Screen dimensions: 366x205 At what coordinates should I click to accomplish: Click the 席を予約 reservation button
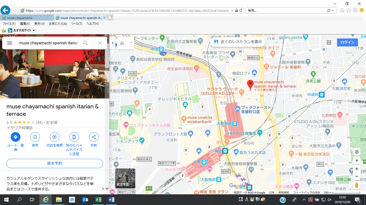pyautogui.click(x=55, y=163)
